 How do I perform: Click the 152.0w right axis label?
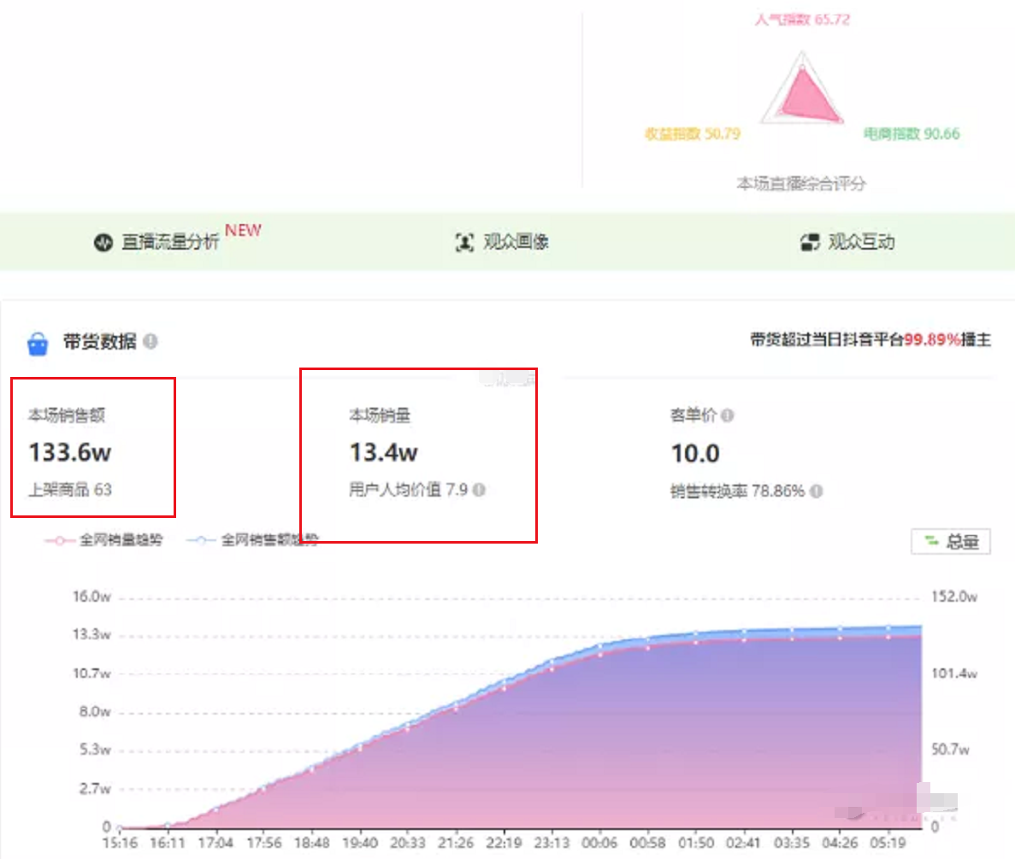954,597
